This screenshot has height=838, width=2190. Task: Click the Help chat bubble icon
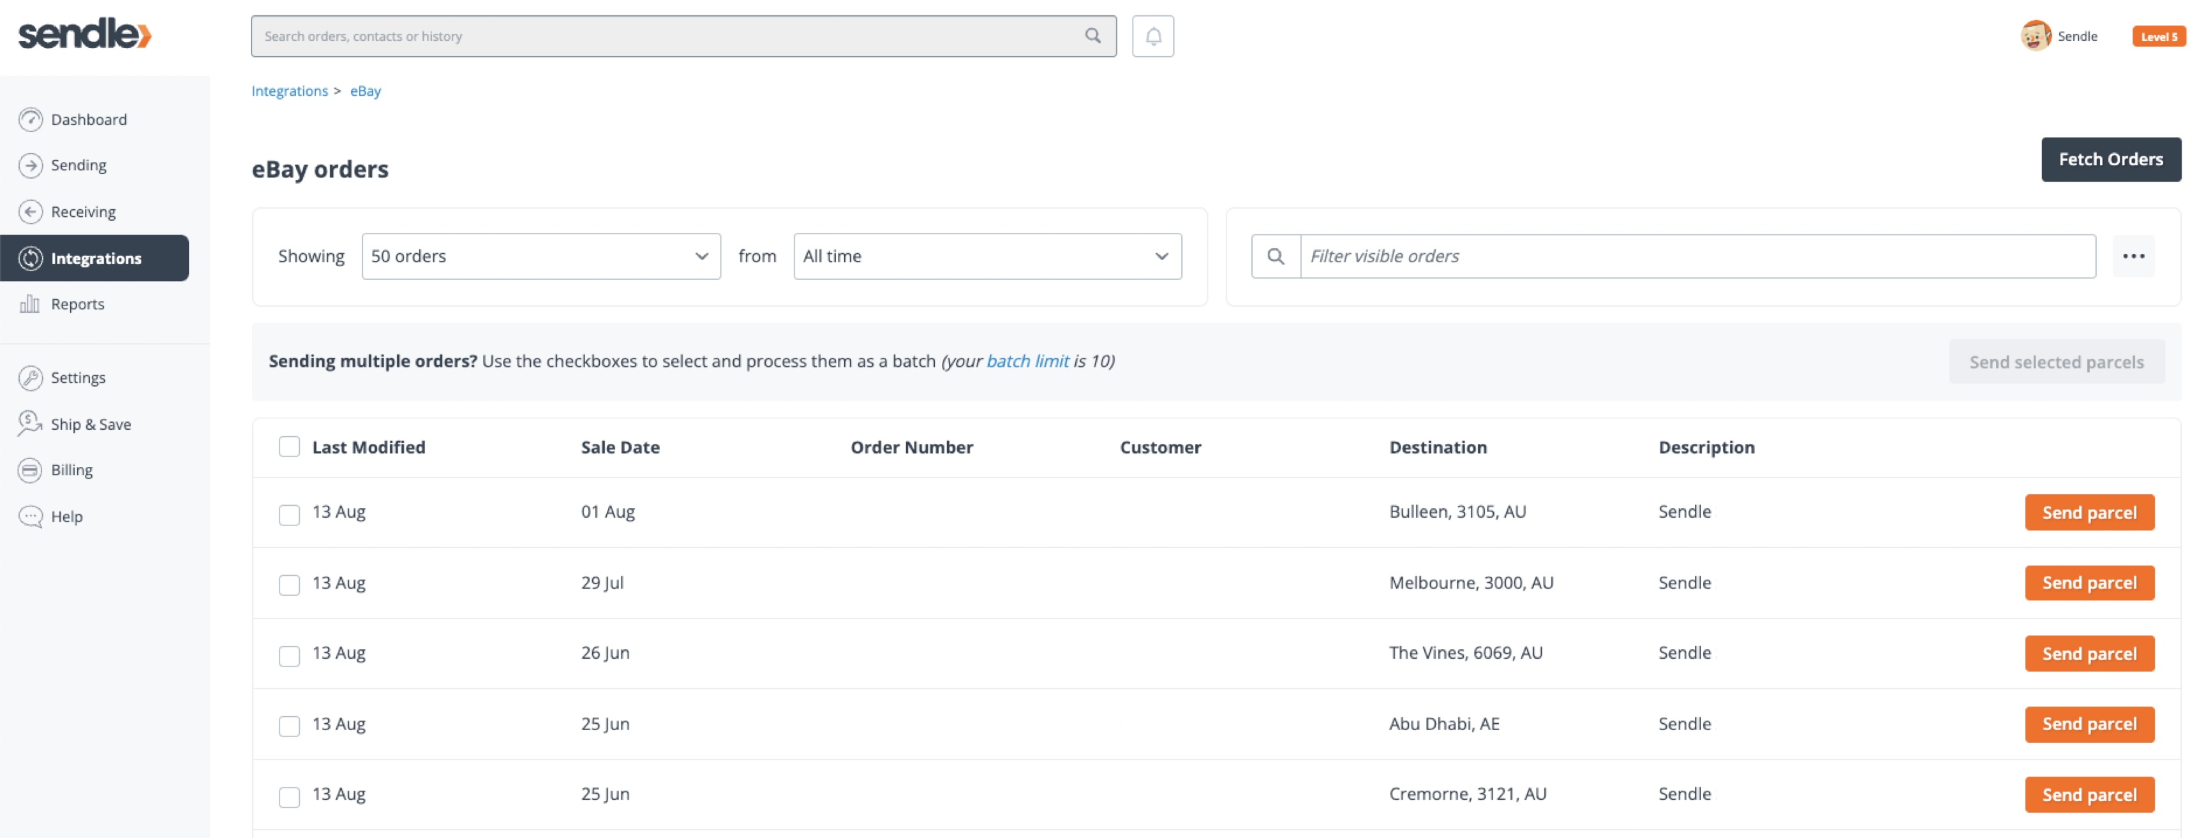point(31,516)
